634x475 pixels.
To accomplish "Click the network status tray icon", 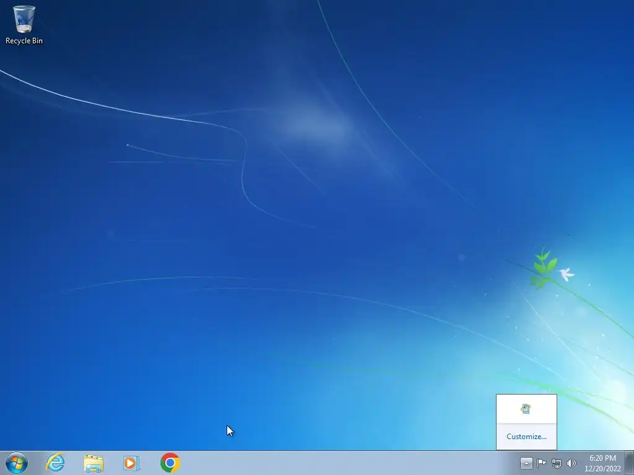I will pos(557,463).
